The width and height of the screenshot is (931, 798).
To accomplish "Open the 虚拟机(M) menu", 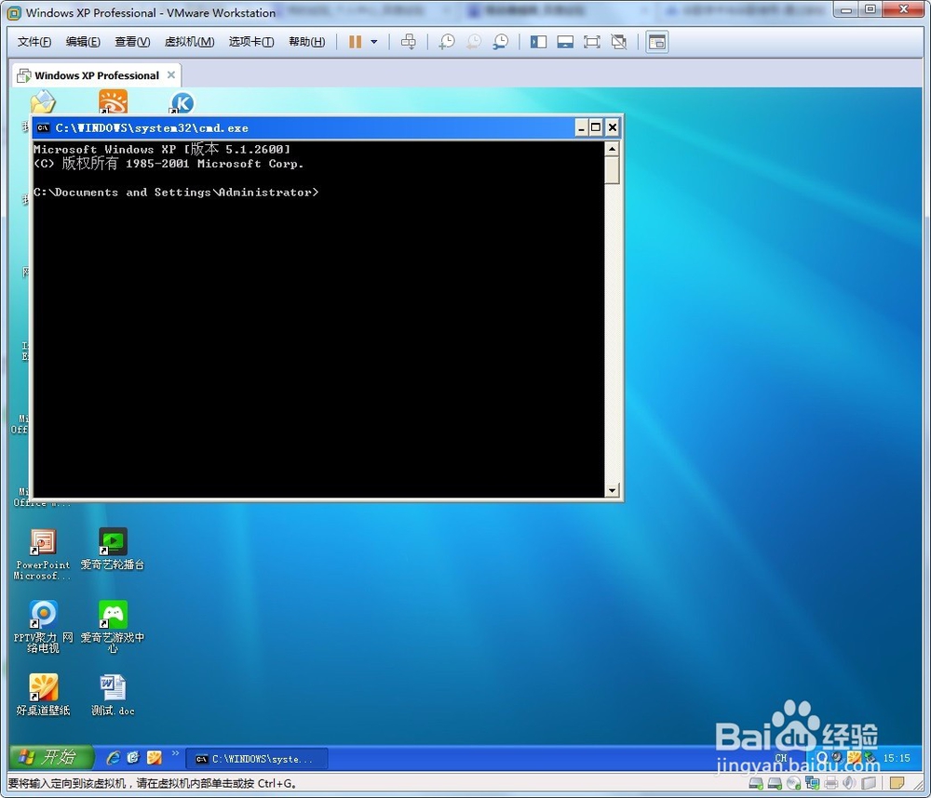I will [x=189, y=42].
